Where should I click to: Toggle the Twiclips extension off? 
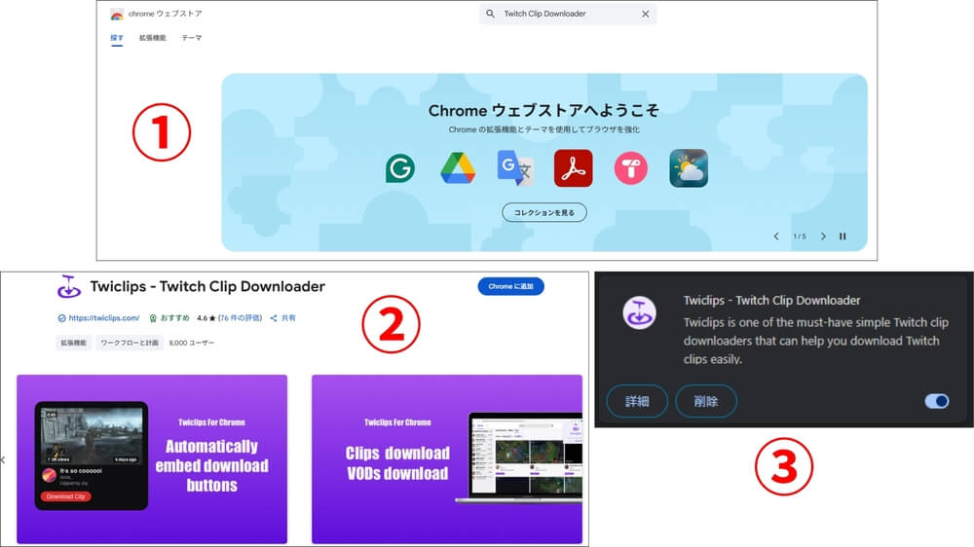click(937, 401)
